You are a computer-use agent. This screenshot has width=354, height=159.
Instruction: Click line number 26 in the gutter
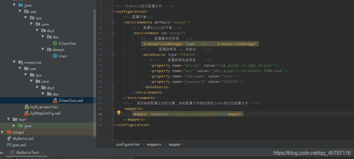click(100, 114)
